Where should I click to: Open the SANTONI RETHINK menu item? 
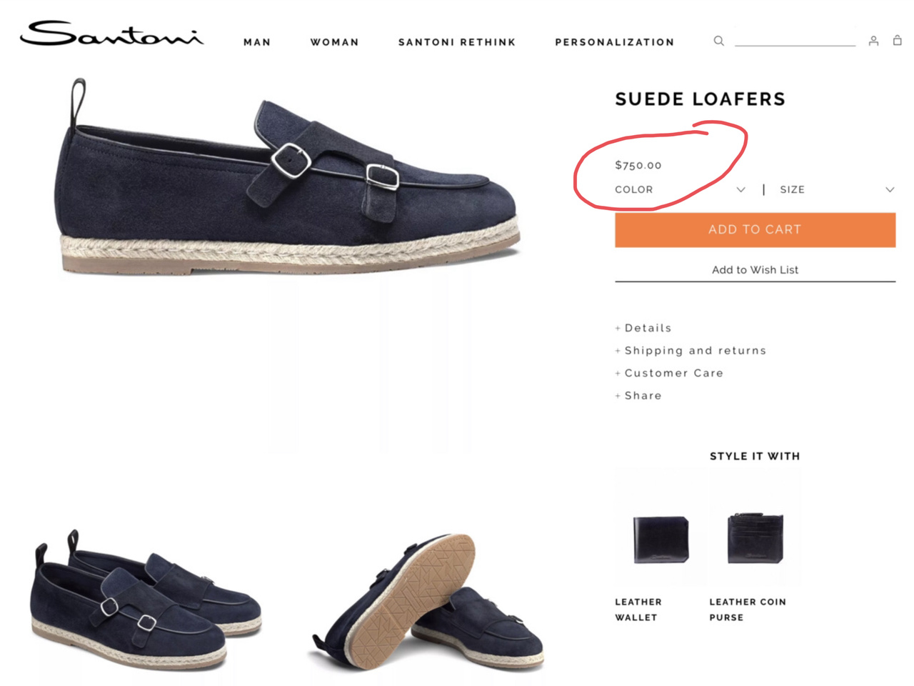point(457,42)
